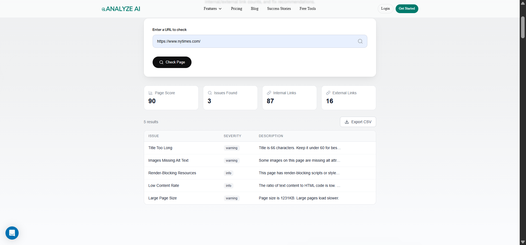Screen dimensions: 526x245
Task: Click the Page Score bar chart icon
Action: point(150,93)
